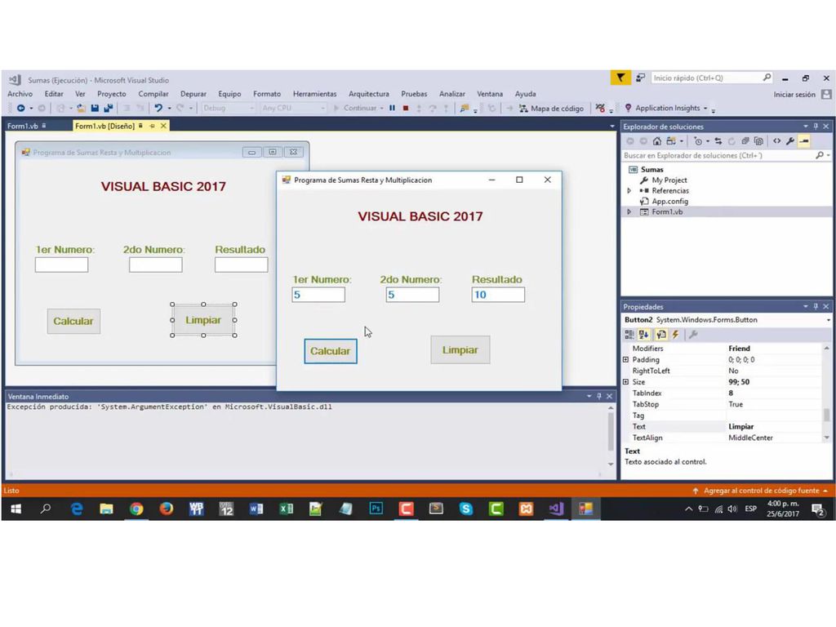Pin toggle on Form1.vb [Diseño] tab
This screenshot has height=627, width=836.
(x=152, y=127)
